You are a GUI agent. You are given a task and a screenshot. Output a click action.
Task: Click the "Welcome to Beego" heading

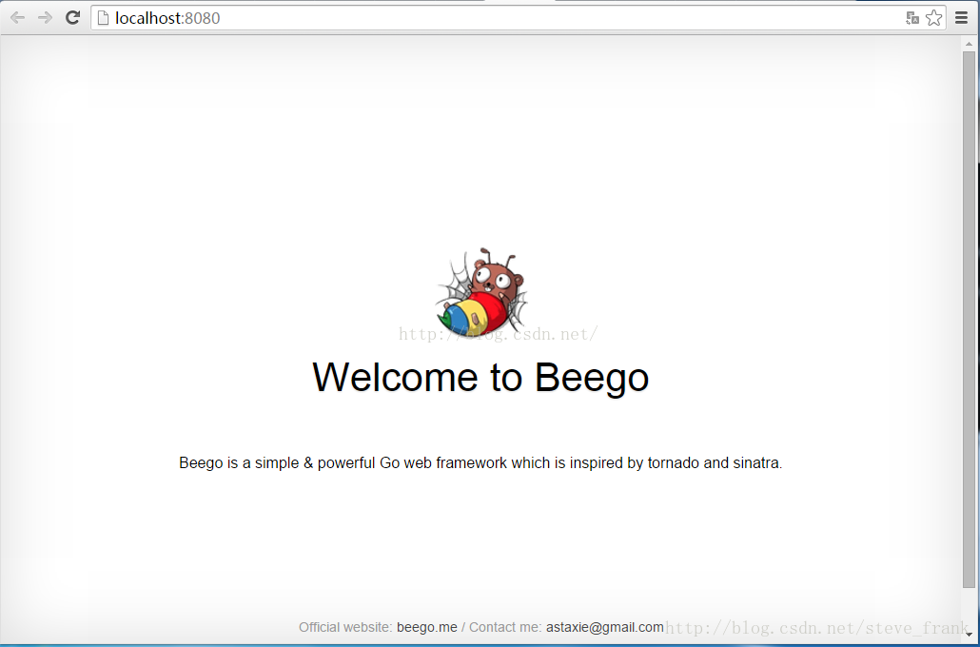[480, 378]
